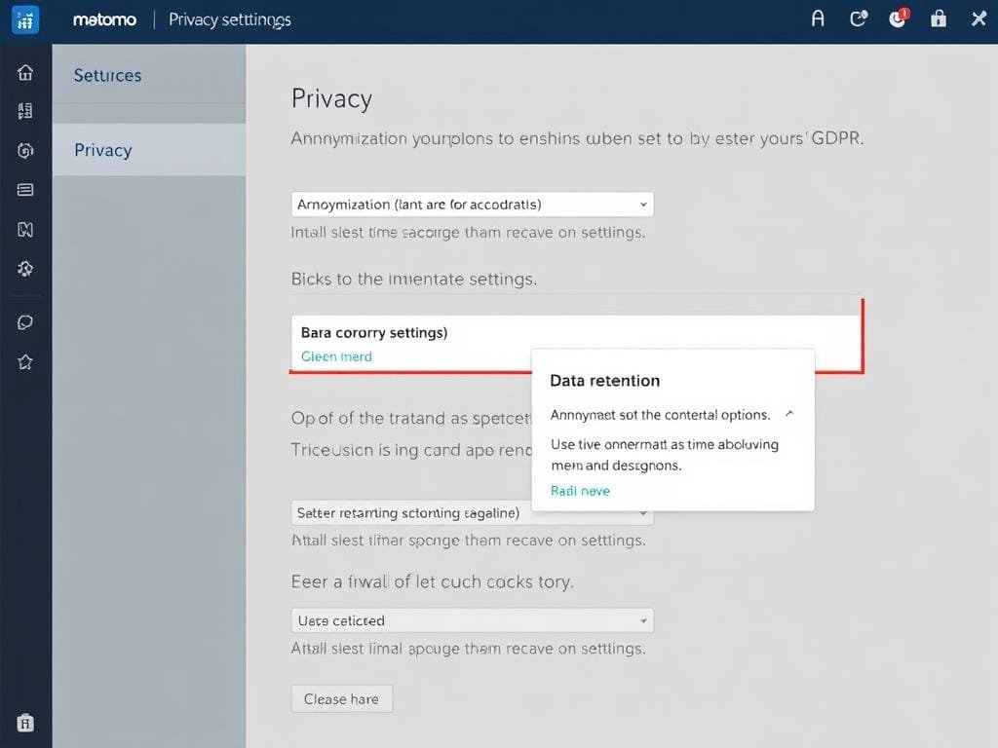Image resolution: width=998 pixels, height=748 pixels.
Task: Open the Anonymization dropdown
Action: (473, 205)
